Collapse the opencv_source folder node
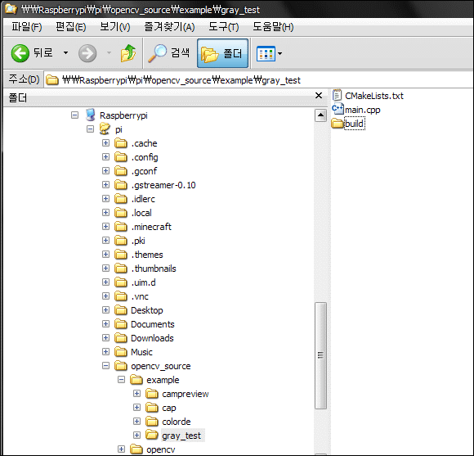 pos(105,366)
